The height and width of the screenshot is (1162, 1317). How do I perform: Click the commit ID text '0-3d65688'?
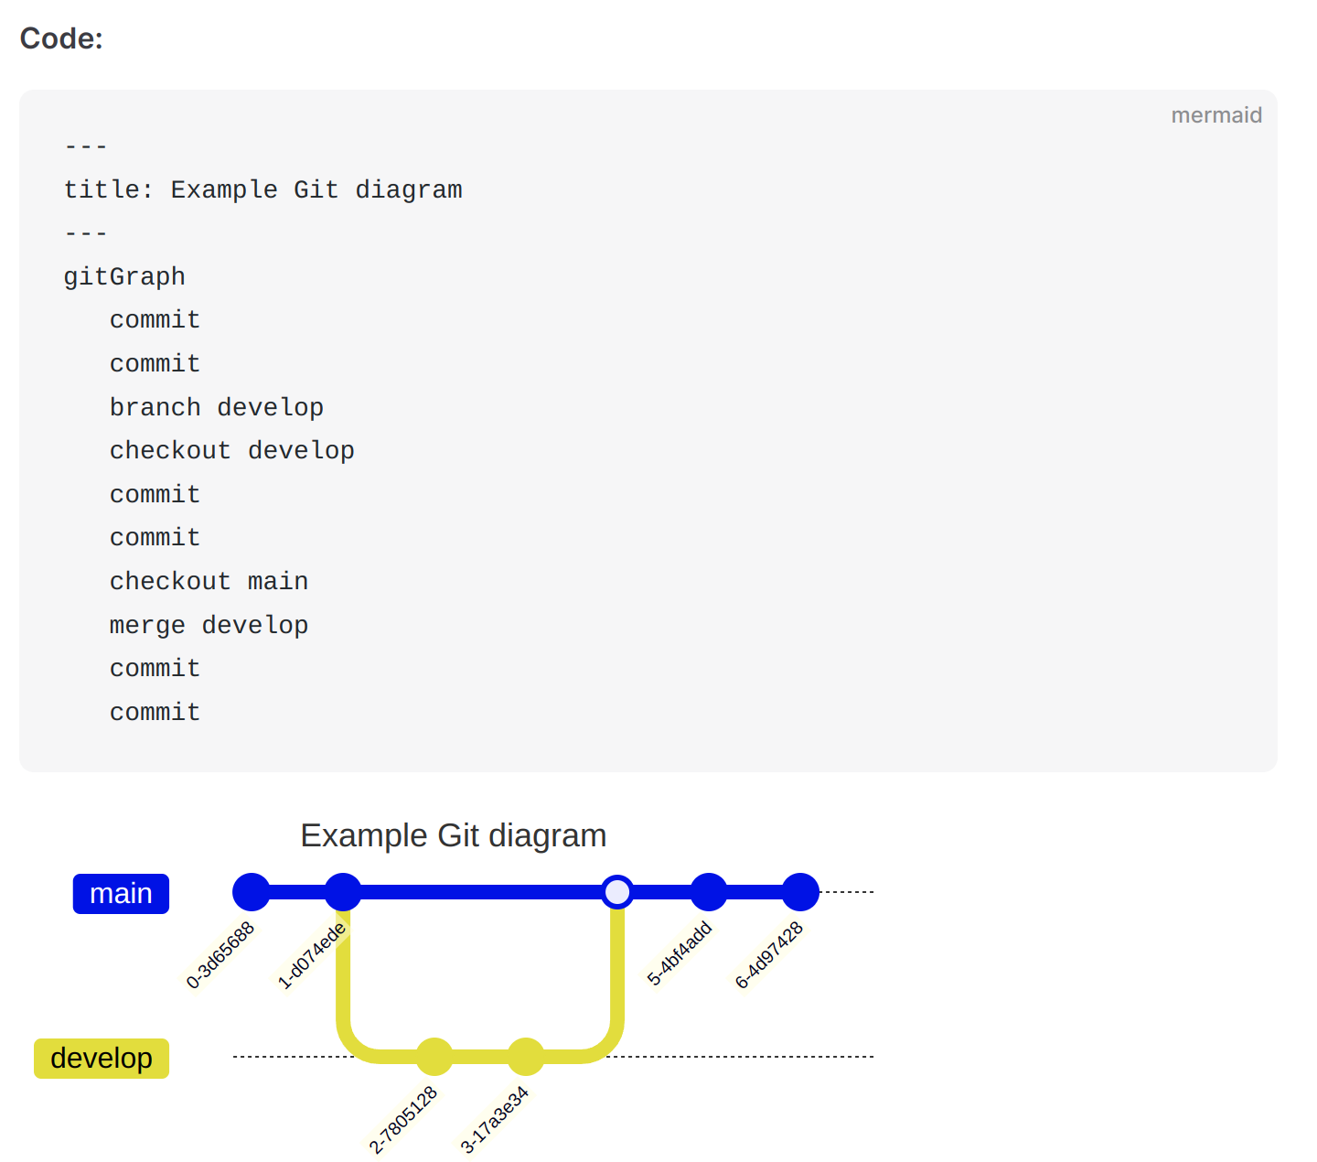219,955
